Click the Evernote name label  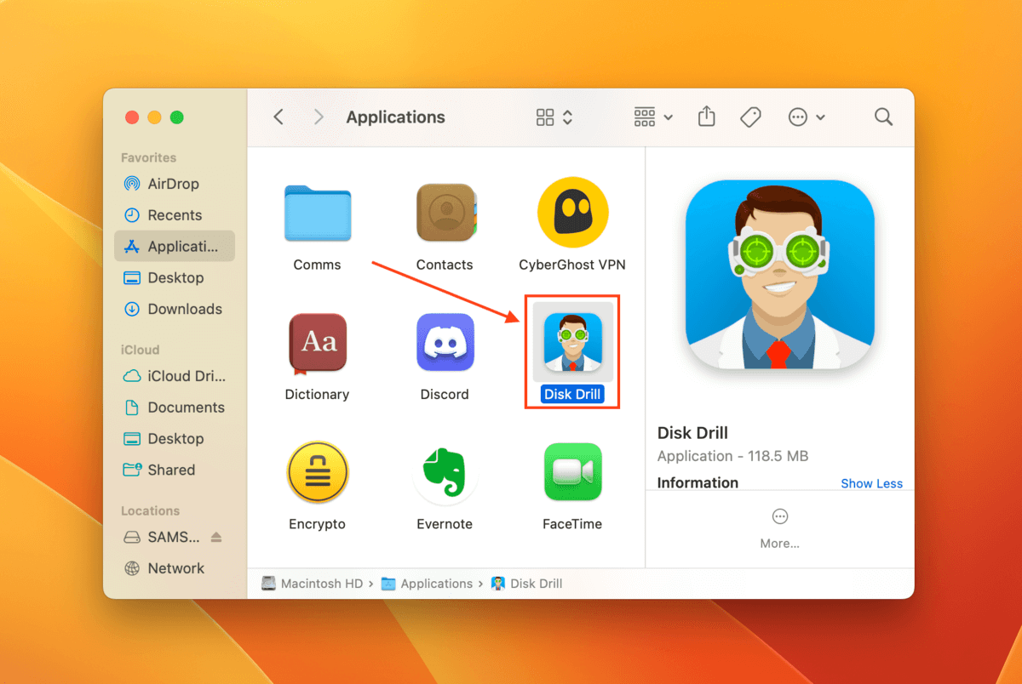(445, 524)
